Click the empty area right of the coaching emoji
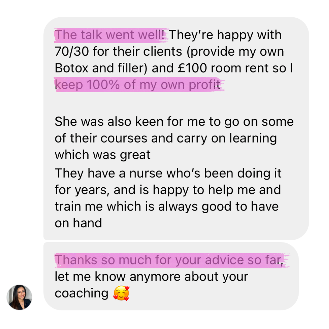The width and height of the screenshot is (329, 329). 212,293
